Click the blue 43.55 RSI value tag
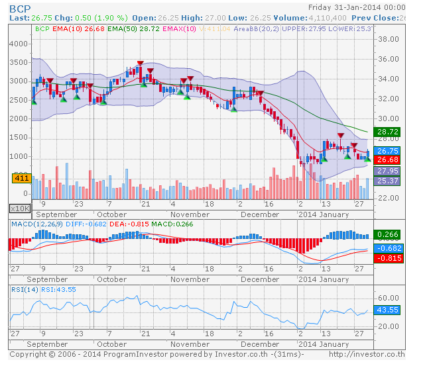Screen dimensions: 427x368 tap(387, 310)
